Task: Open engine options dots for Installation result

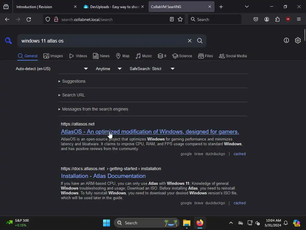Action: coord(229,203)
